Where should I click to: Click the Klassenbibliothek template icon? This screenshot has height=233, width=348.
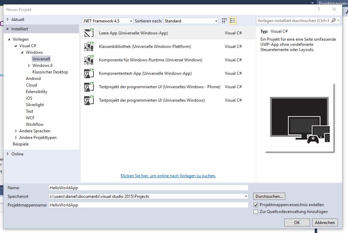[89, 47]
